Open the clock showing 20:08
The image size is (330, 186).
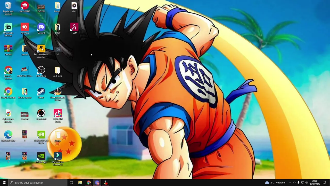point(315,183)
